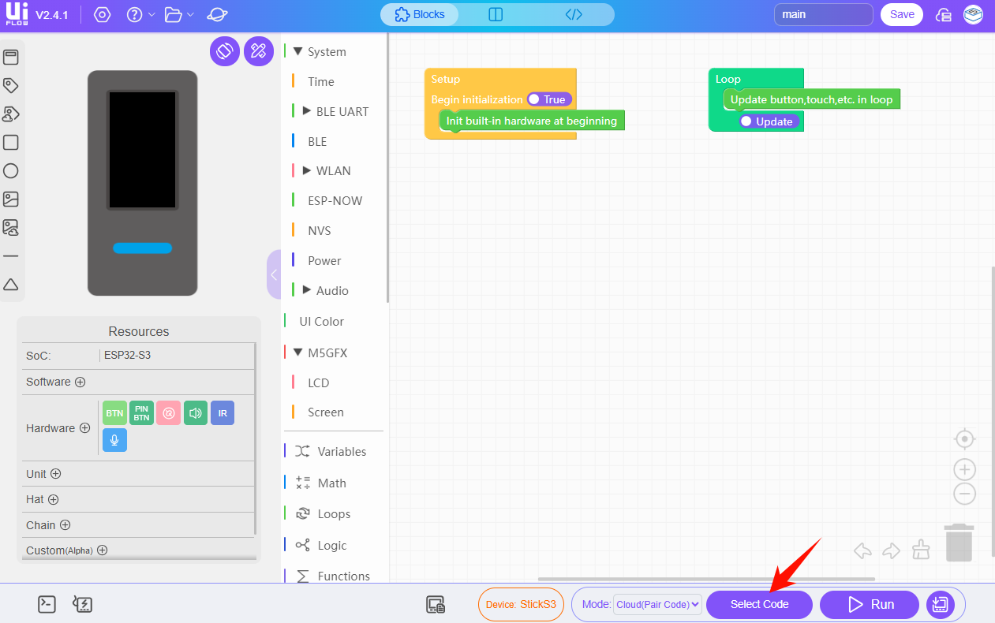This screenshot has width=995, height=623.
Task: Switch to the Blocks tab
Action: click(420, 14)
